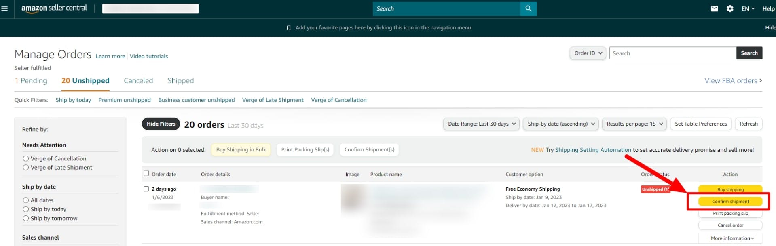This screenshot has width=776, height=246.
Task: Click the "Ship by date: Jan 9, 2023" text
Action: click(533, 198)
